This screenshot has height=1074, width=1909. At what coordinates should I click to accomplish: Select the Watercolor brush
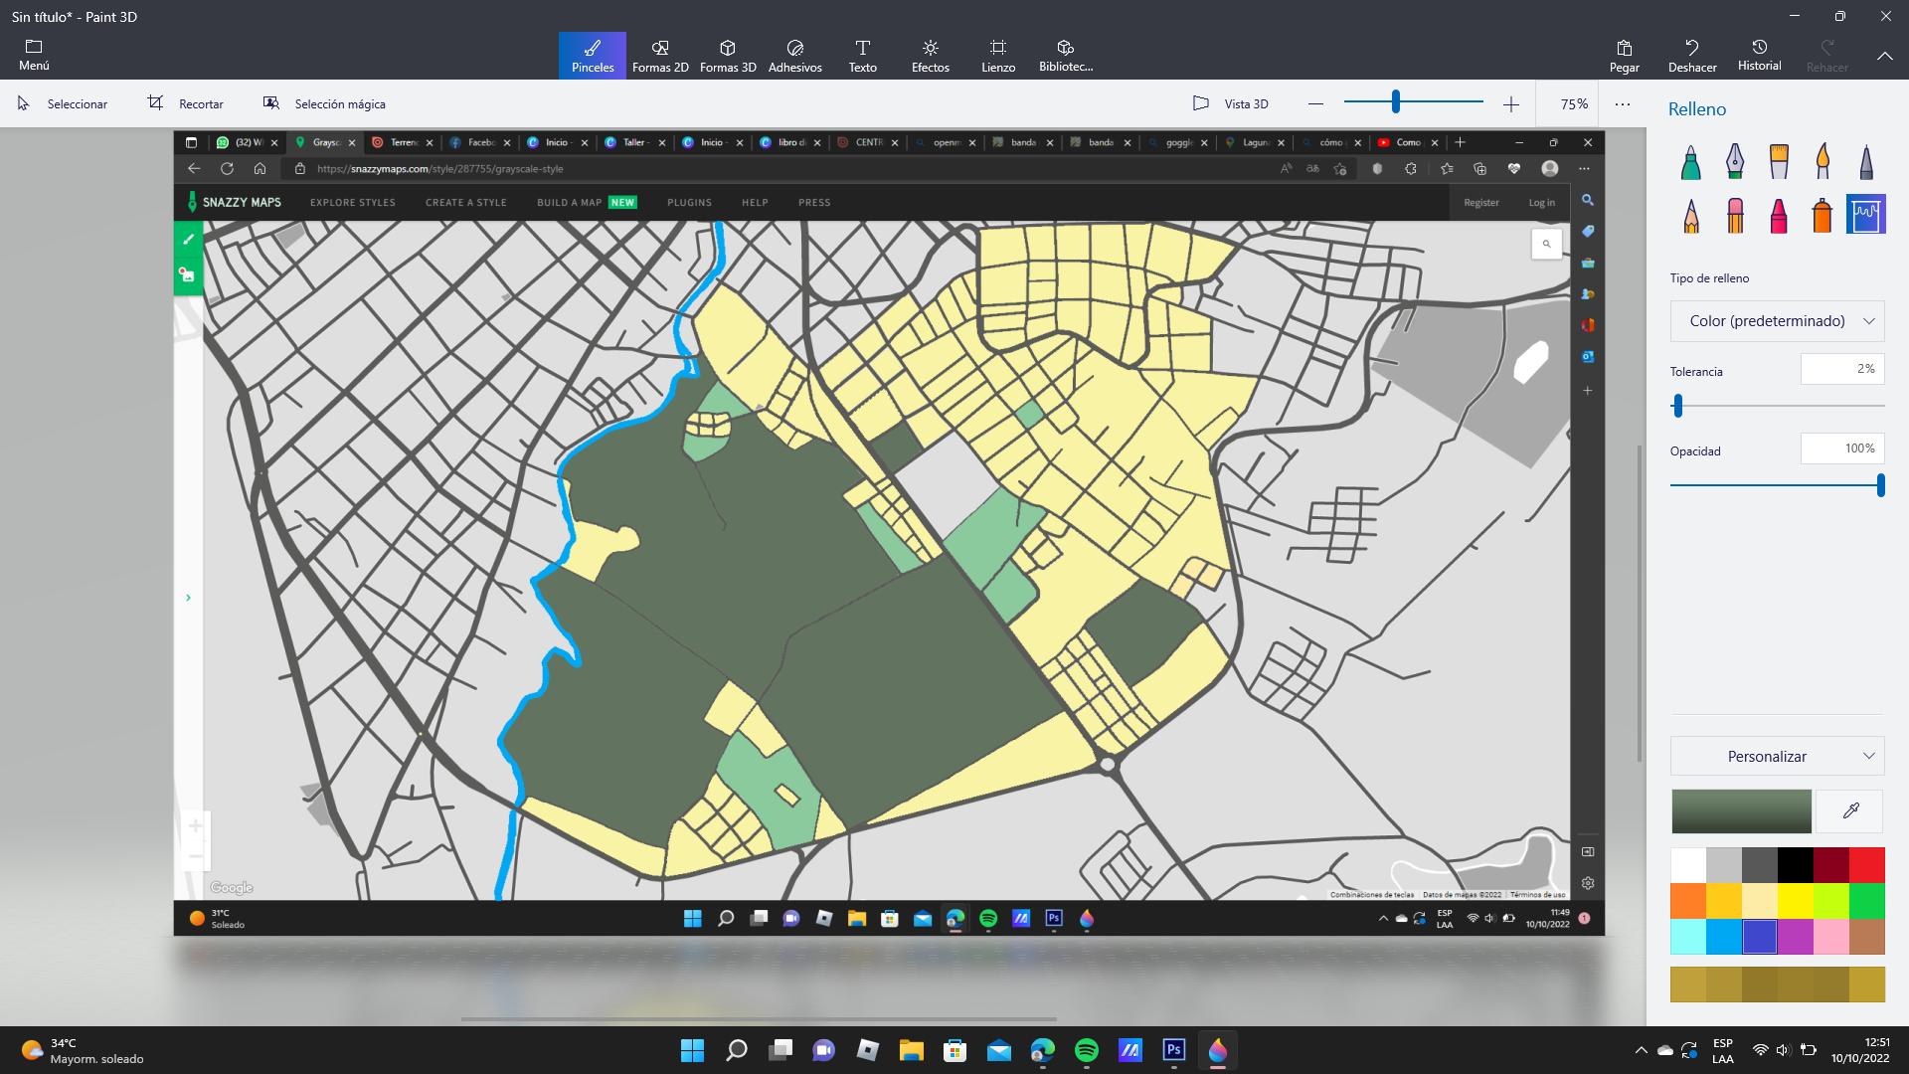(1822, 161)
